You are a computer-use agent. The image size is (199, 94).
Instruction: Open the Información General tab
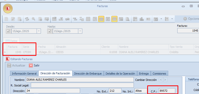point(24,74)
